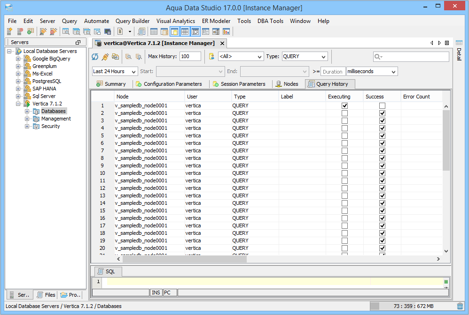Image resolution: width=469 pixels, height=315 pixels.
Task: Toggle the Executing checkbox in row 18
Action: point(344,233)
